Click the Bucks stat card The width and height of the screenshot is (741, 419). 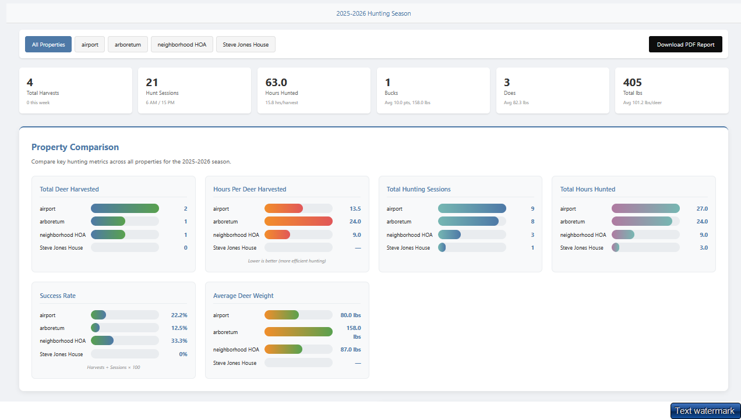point(433,90)
